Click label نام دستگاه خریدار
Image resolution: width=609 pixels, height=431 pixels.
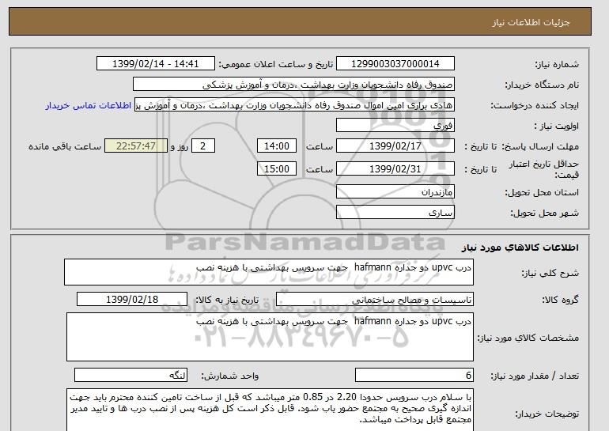(542, 85)
